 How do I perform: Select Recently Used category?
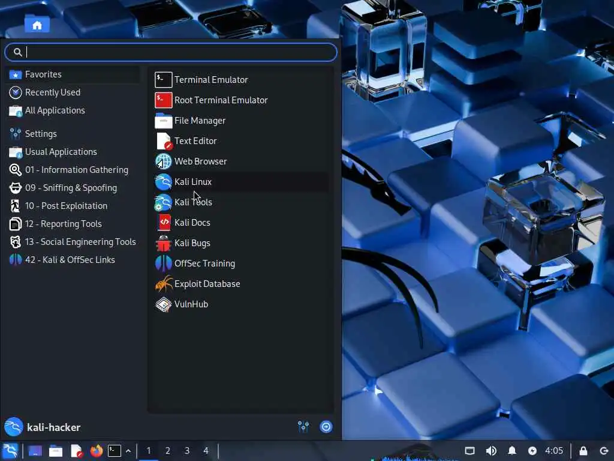73,92
